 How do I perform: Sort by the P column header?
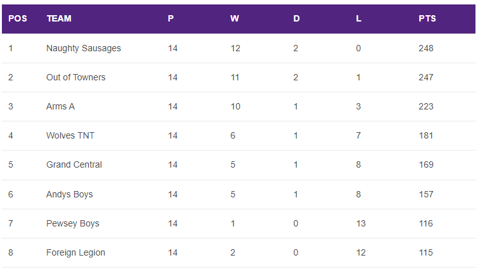click(x=171, y=18)
